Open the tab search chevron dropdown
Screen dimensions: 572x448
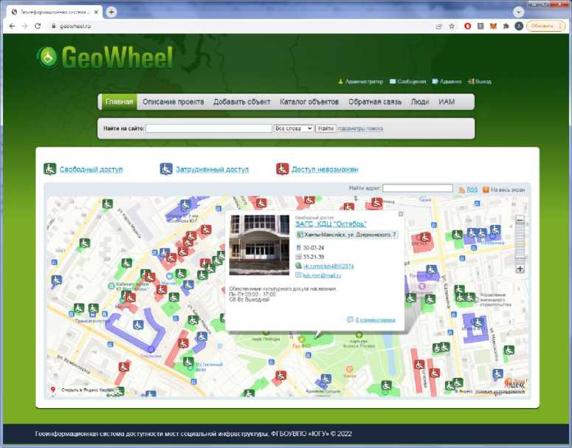518,12
